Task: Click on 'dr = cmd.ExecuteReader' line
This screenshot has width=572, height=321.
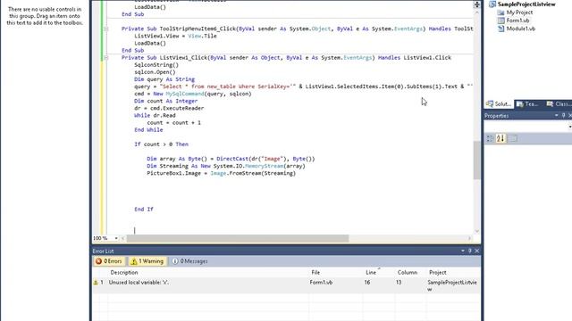Action: click(x=169, y=108)
